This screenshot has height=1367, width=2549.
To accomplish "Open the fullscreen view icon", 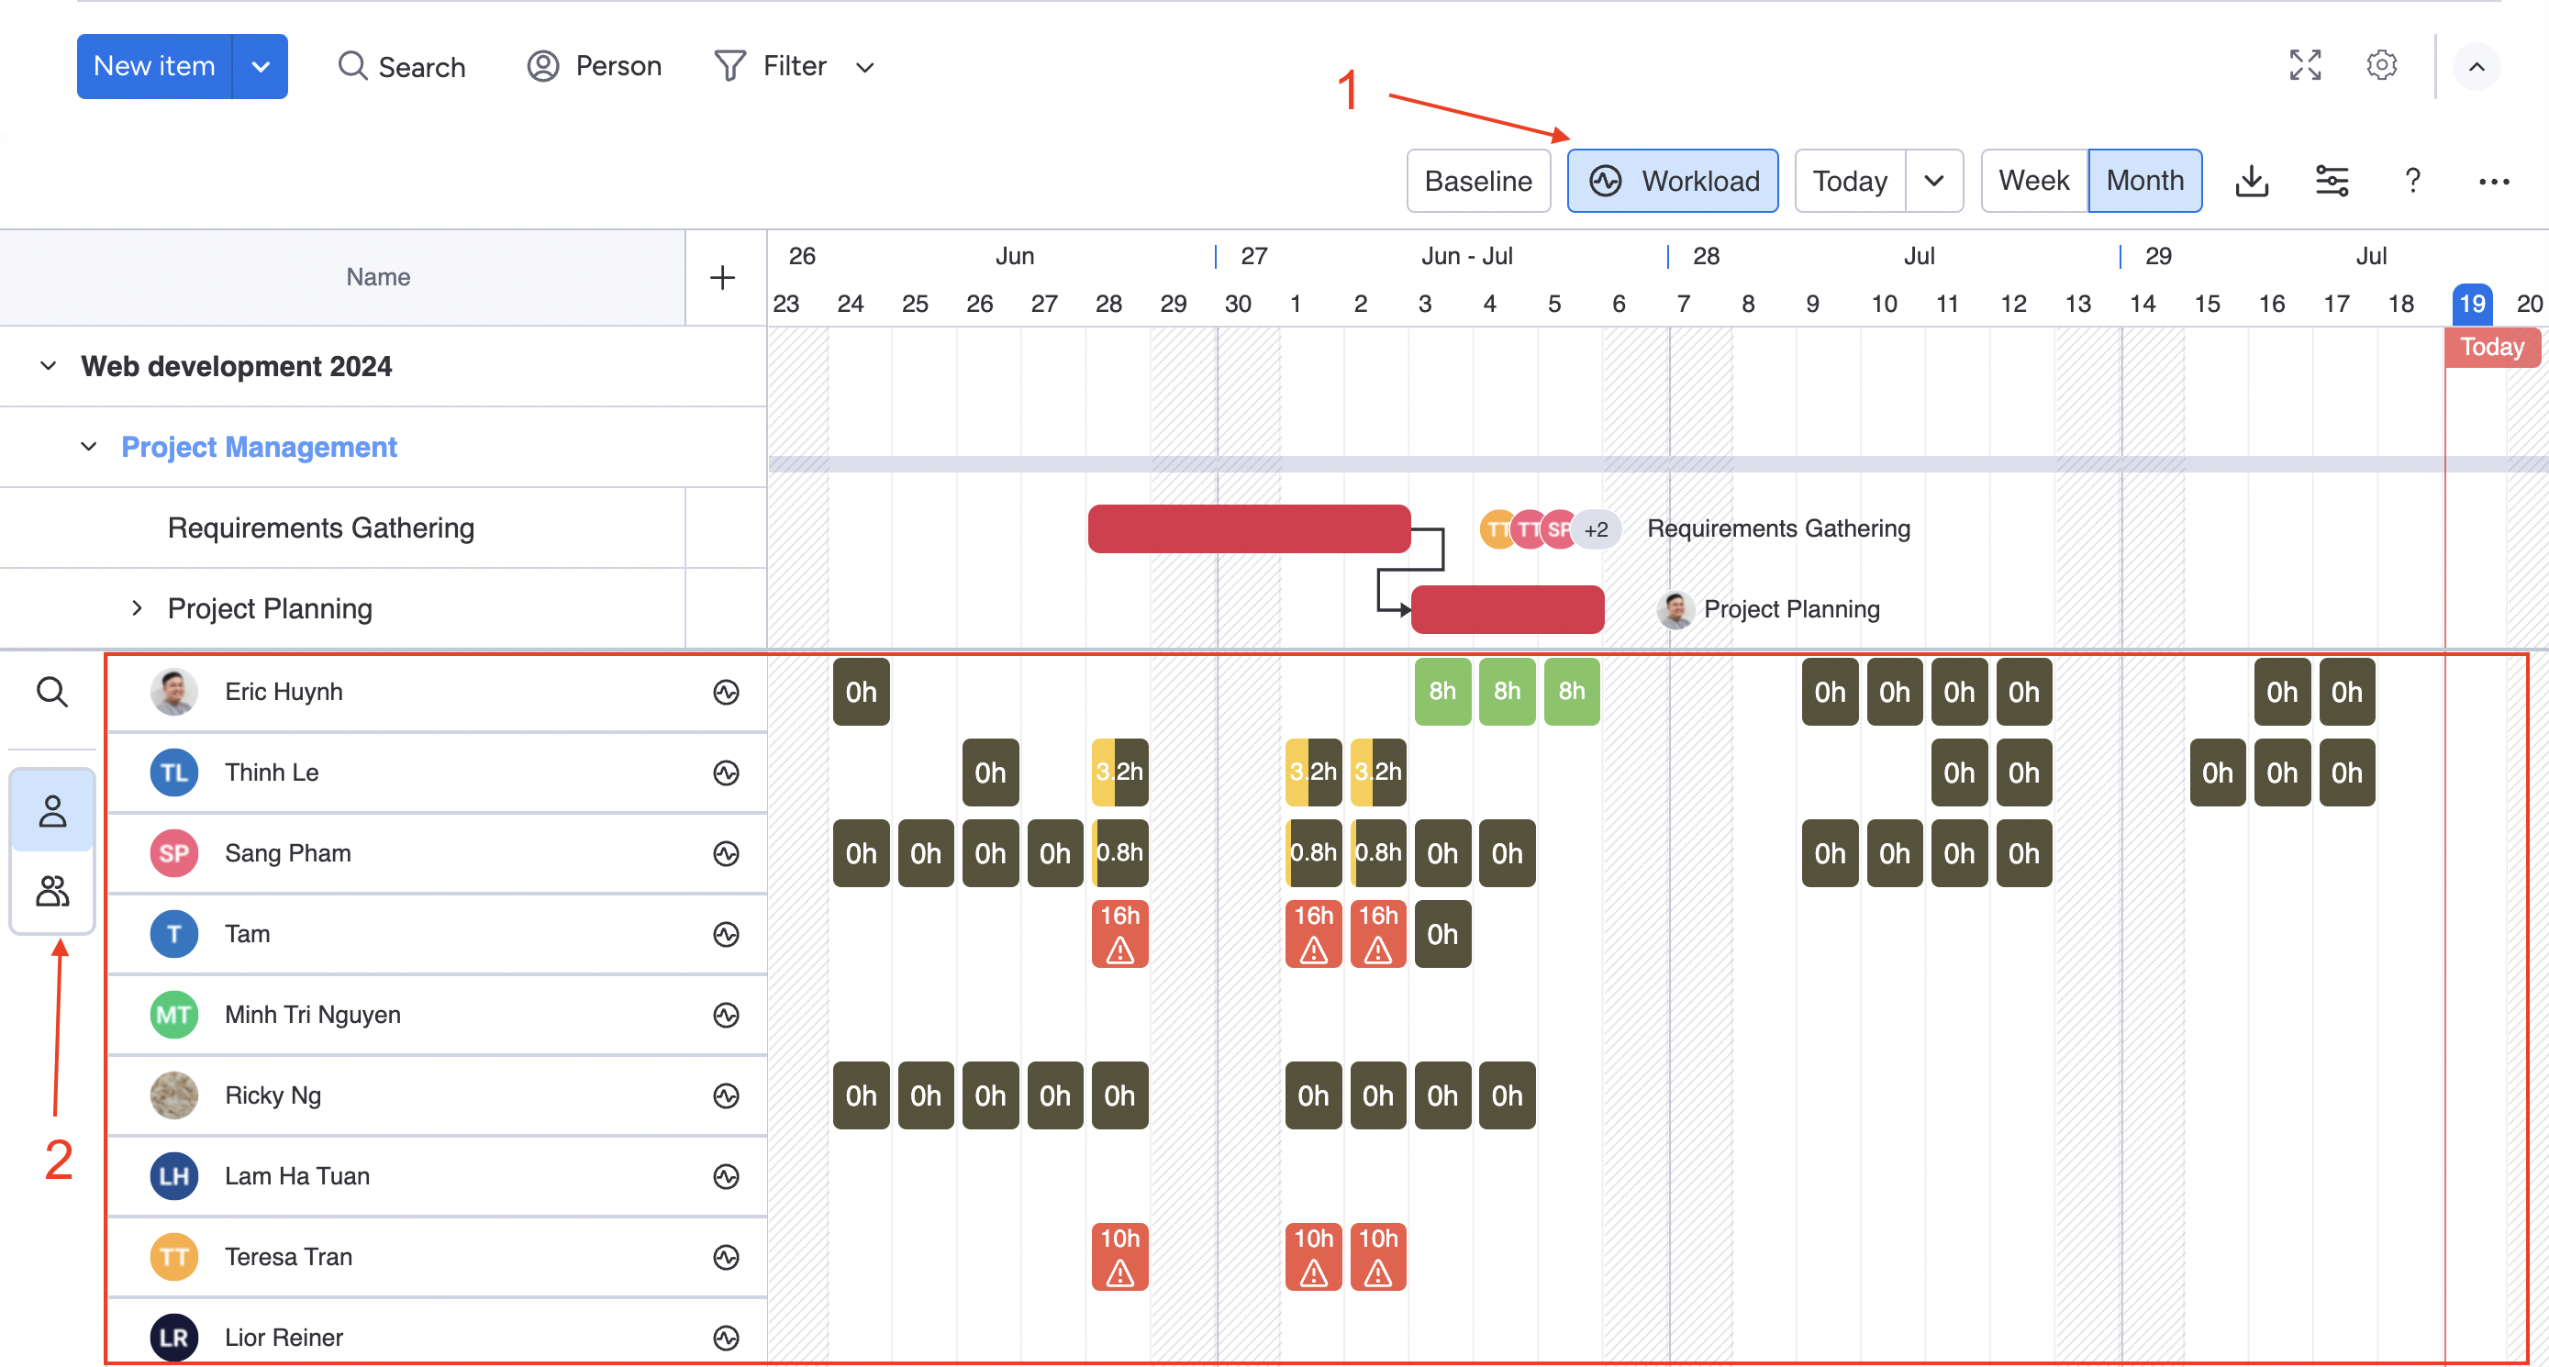I will click(2305, 65).
